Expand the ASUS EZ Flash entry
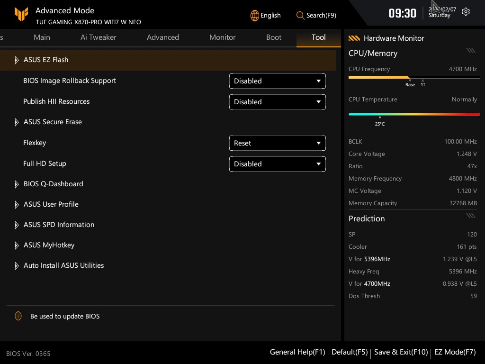The image size is (485, 364). point(46,60)
